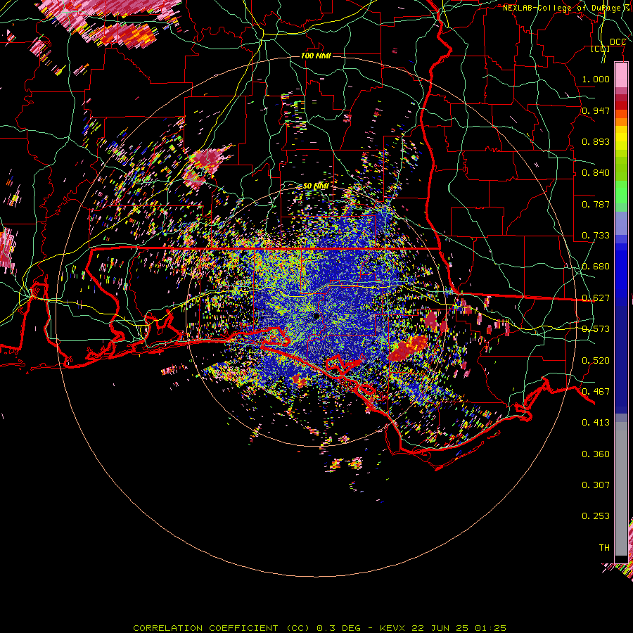Click the 0.947 legend value
Screen dimensions: 633x633
(596, 110)
